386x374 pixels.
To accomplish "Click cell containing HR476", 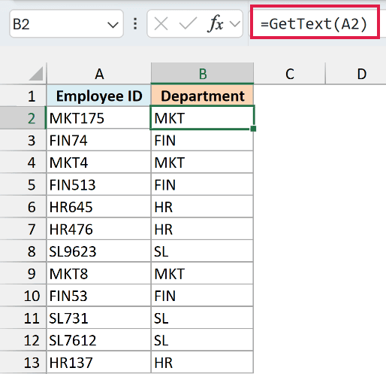I will [x=99, y=229].
